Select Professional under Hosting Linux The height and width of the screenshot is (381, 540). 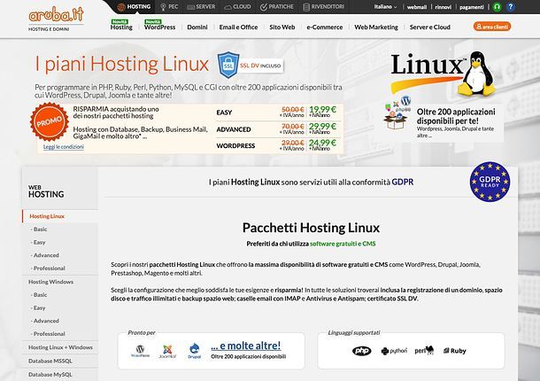pyautogui.click(x=49, y=268)
